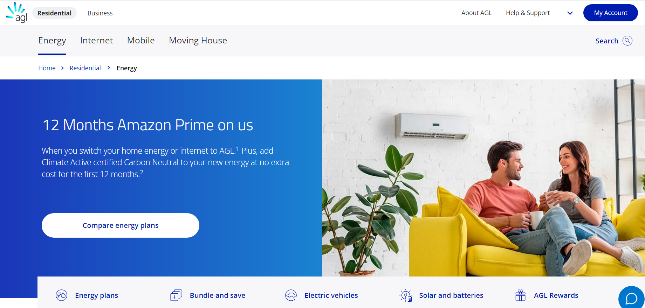
Task: Click the Electric vehicles icon
Action: pos(291,295)
